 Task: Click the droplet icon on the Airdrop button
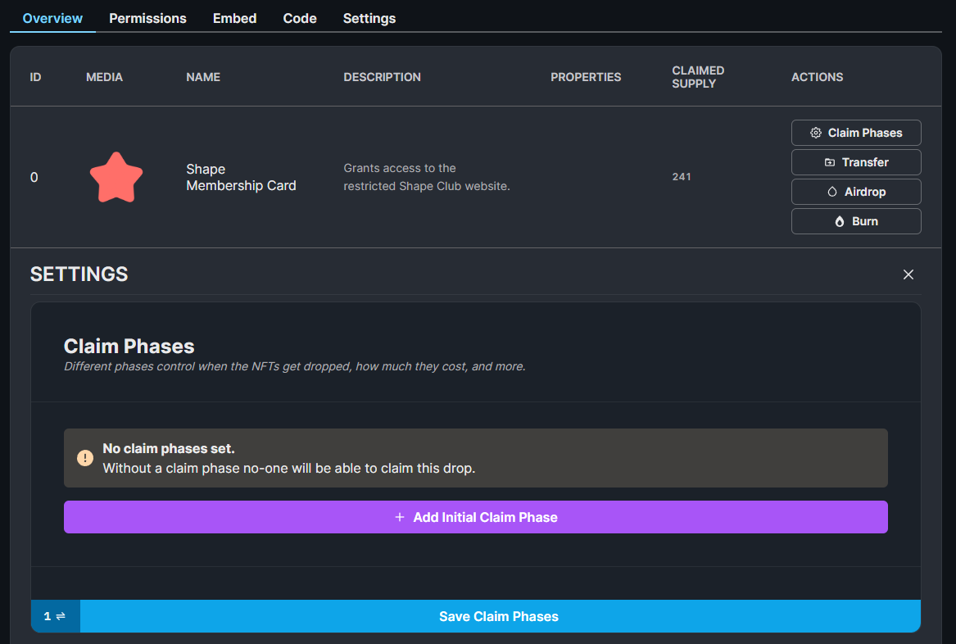click(831, 191)
